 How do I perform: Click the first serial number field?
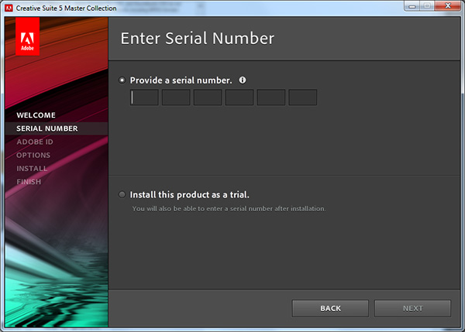[144, 98]
